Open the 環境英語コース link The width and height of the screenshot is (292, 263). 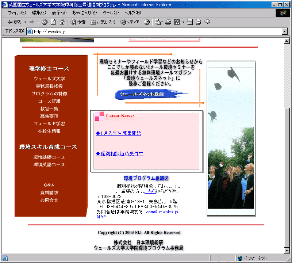(x=49, y=165)
